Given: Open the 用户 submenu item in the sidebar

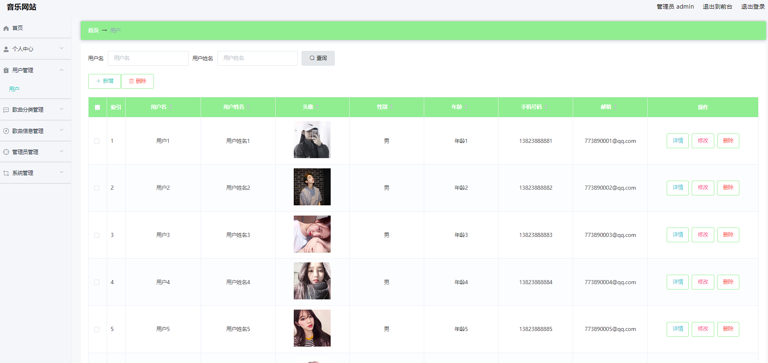Looking at the screenshot, I should [x=14, y=89].
